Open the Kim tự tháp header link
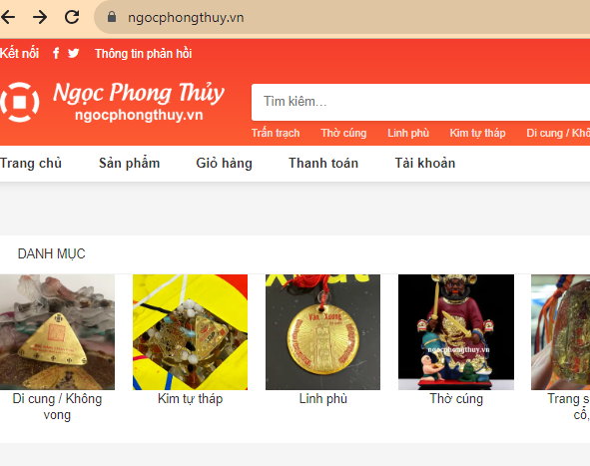 coord(477,133)
